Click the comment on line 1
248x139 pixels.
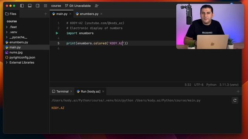coord(95,23)
